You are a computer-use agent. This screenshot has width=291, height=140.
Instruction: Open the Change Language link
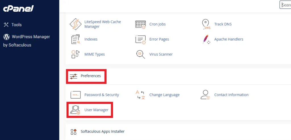164,95
